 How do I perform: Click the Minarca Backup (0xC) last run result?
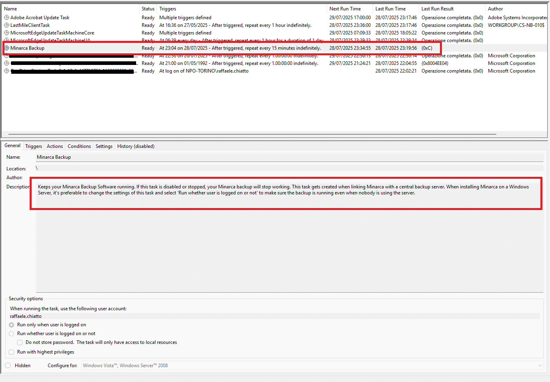coord(427,48)
